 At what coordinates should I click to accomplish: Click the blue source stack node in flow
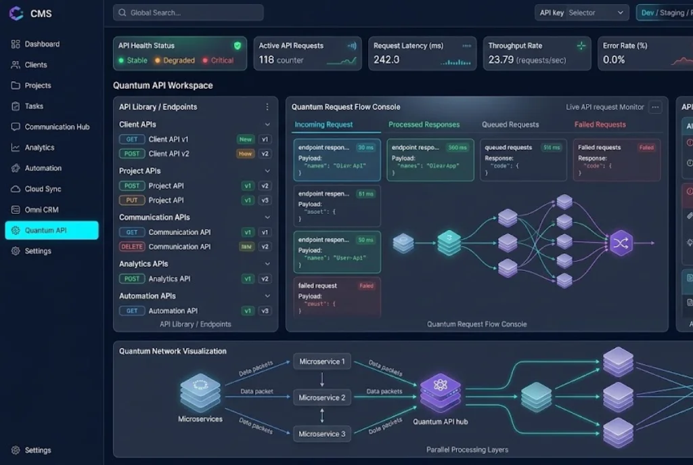coord(403,243)
